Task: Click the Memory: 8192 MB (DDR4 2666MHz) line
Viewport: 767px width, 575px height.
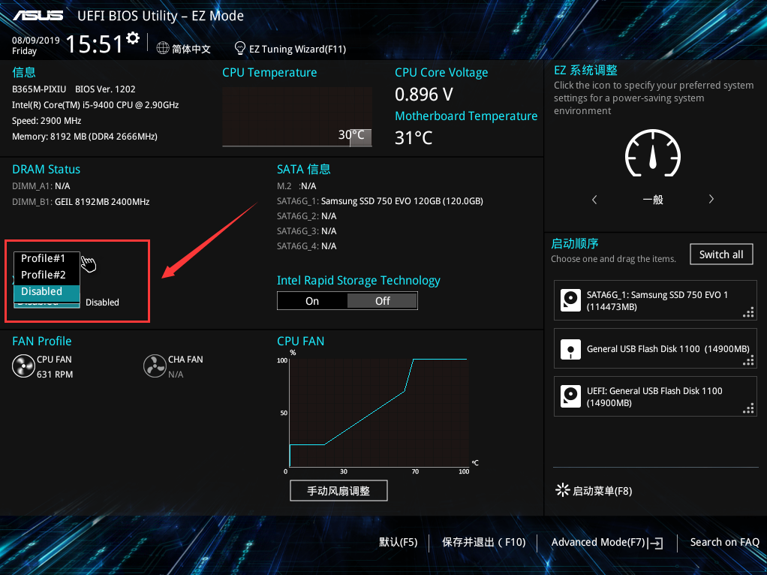Action: (85, 137)
